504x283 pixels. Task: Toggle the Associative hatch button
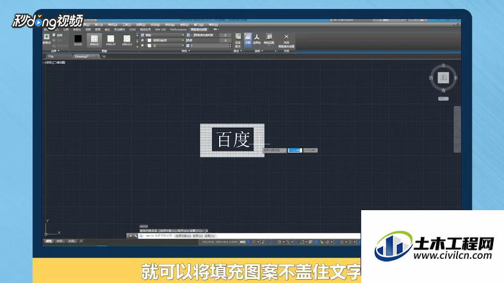coord(248,39)
